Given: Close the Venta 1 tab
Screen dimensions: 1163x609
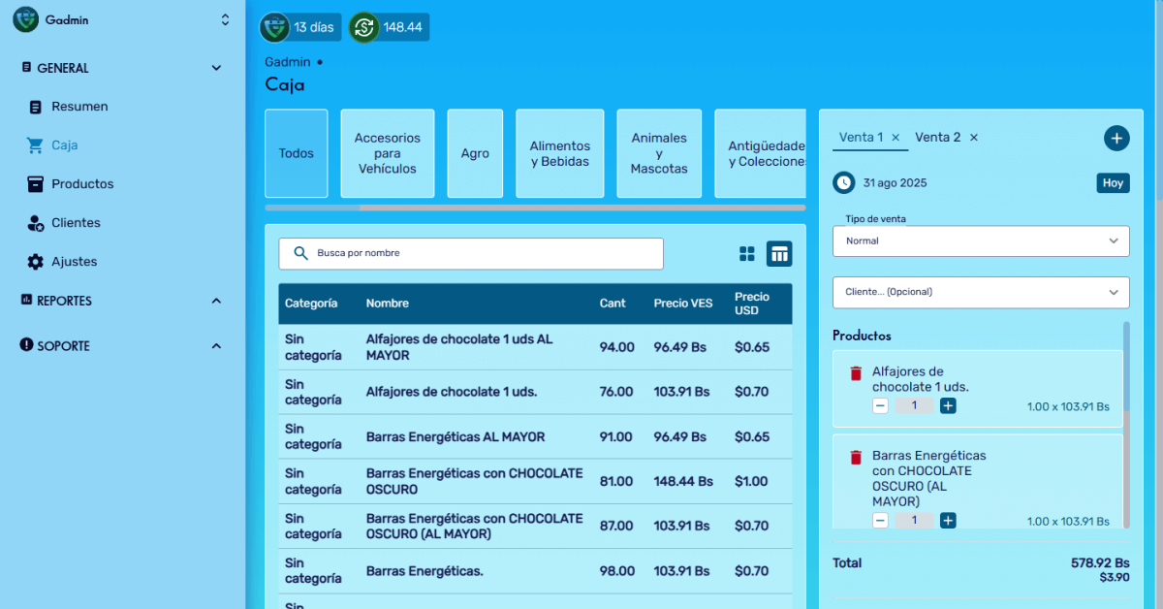Looking at the screenshot, I should click(x=896, y=138).
